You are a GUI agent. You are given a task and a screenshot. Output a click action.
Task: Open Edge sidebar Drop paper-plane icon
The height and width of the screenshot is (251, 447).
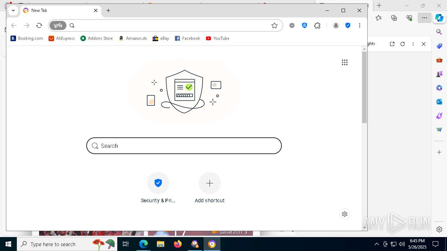pyautogui.click(x=439, y=130)
